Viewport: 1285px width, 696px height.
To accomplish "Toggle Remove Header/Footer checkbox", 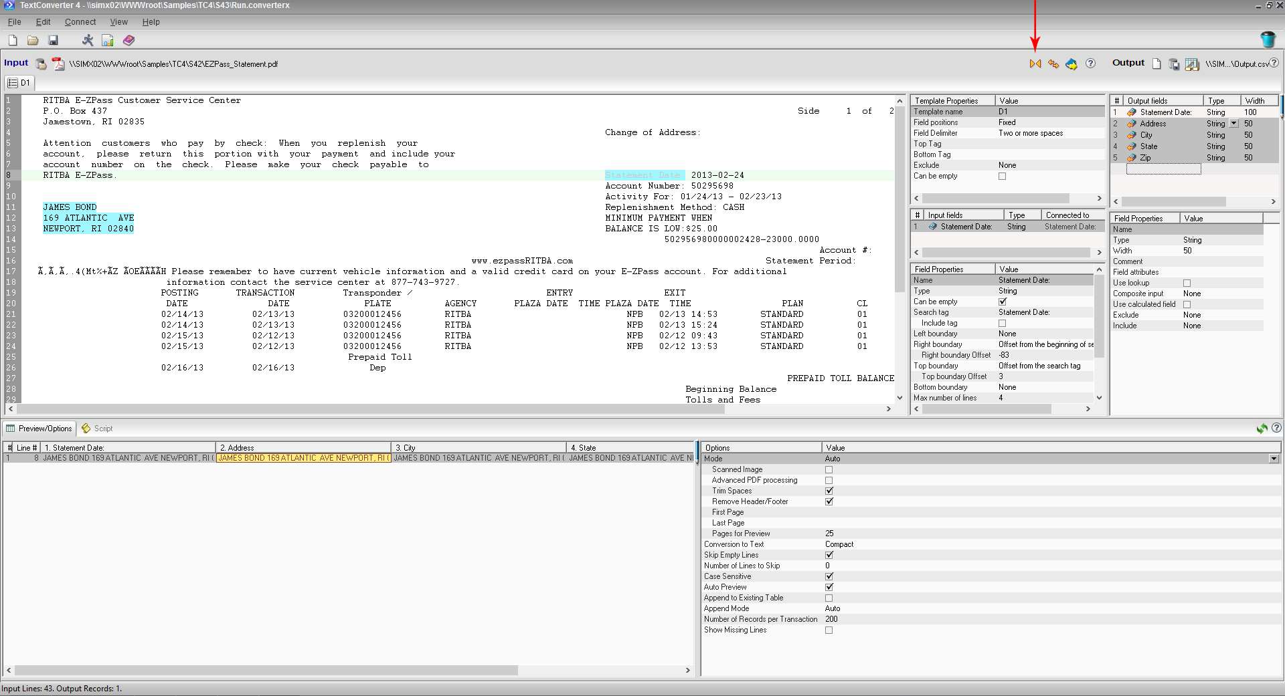I will tap(829, 501).
